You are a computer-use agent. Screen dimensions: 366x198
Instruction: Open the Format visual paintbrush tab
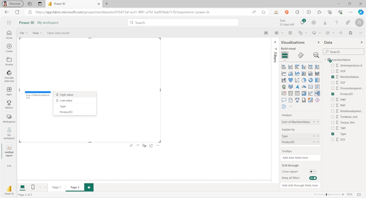[301, 55]
